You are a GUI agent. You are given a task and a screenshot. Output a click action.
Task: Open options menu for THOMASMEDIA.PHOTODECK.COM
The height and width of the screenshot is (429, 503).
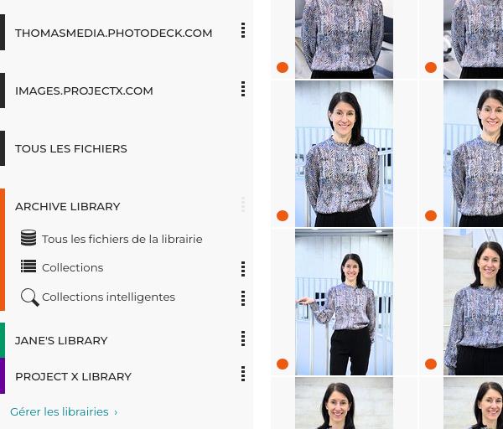coord(243,30)
